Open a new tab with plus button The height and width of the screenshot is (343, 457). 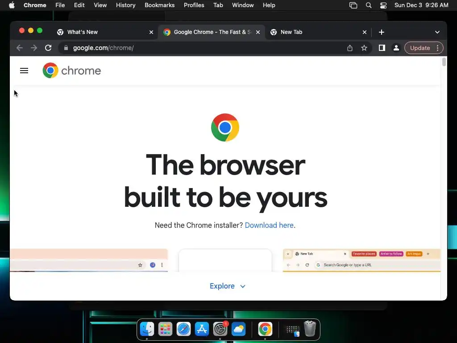click(382, 32)
